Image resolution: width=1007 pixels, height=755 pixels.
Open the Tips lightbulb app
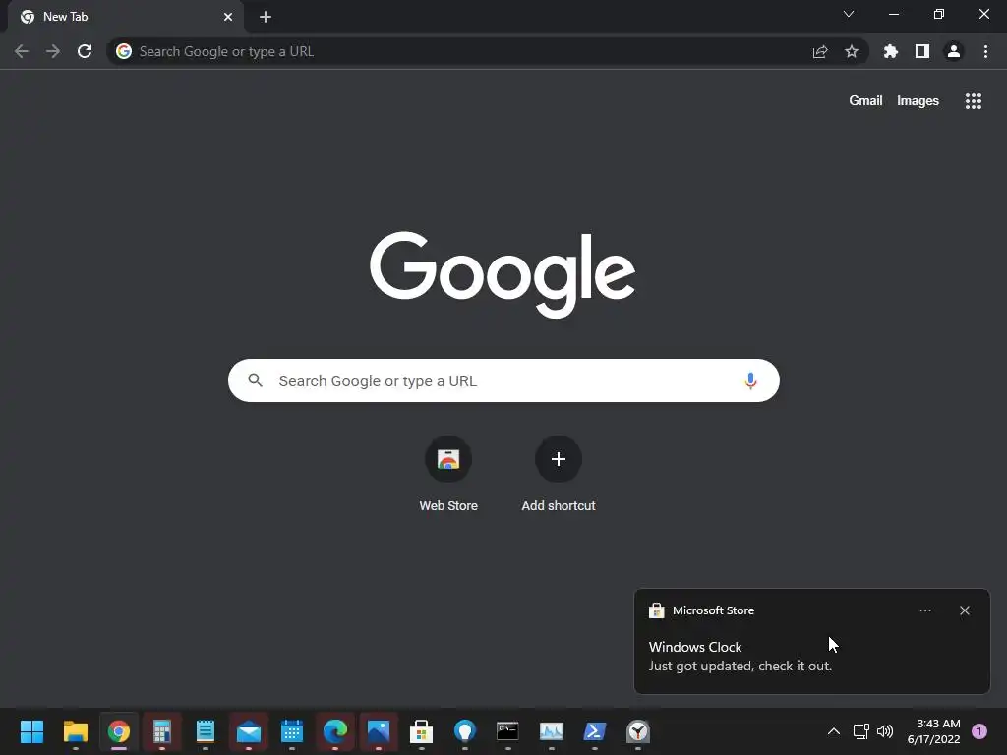465,731
